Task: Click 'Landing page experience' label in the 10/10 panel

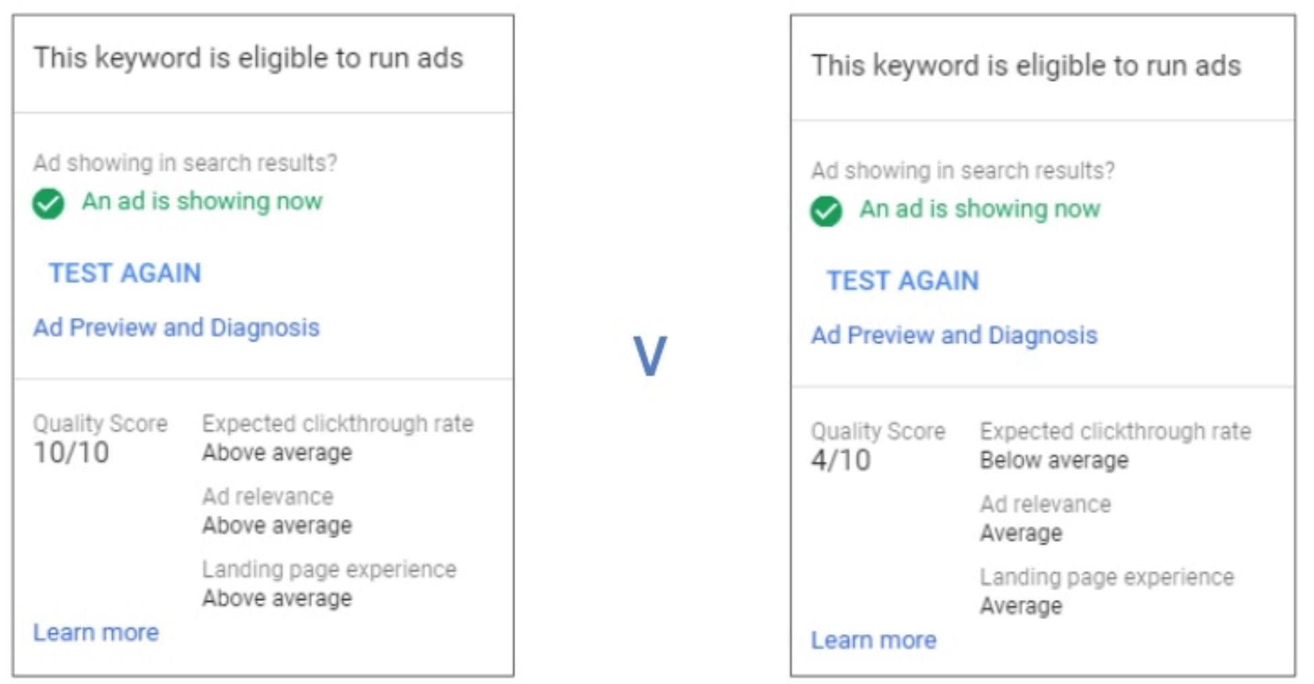Action: click(x=329, y=570)
